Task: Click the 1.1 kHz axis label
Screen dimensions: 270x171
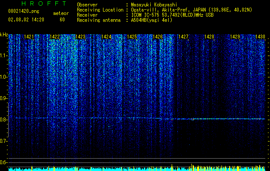Action: point(4,56)
